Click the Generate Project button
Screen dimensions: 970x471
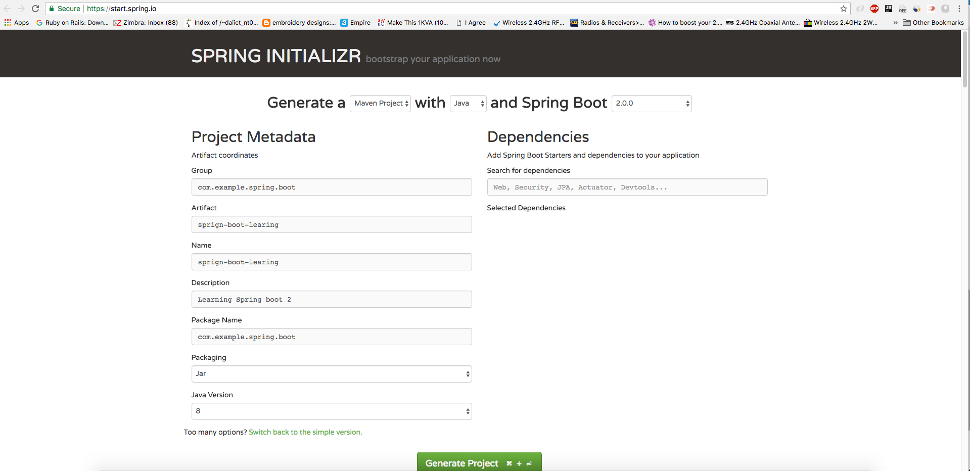tap(479, 462)
